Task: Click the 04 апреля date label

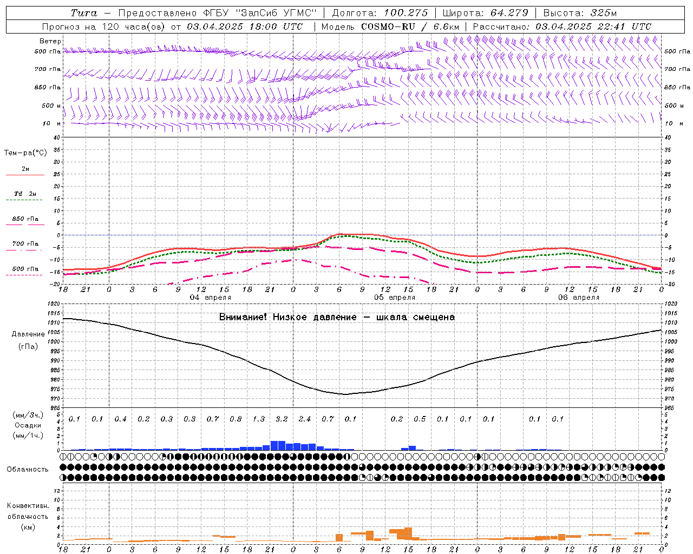Action: 210,298
